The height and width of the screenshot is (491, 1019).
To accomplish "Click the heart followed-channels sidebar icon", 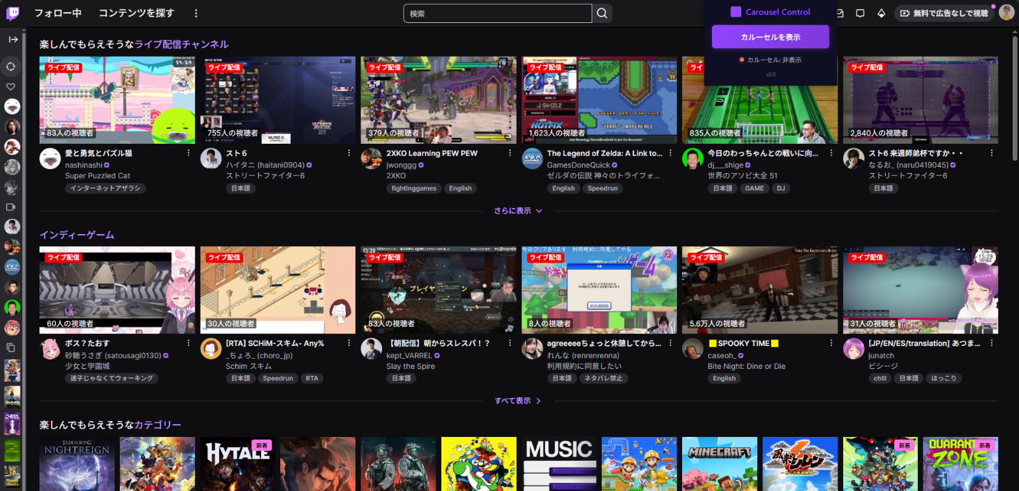I will click(11, 86).
